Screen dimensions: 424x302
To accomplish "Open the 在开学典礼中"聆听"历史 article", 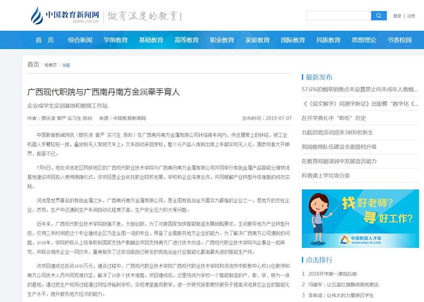I will click(x=334, y=118).
